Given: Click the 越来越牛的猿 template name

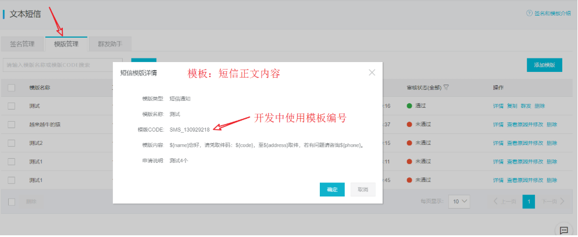Looking at the screenshot, I should [45, 125].
